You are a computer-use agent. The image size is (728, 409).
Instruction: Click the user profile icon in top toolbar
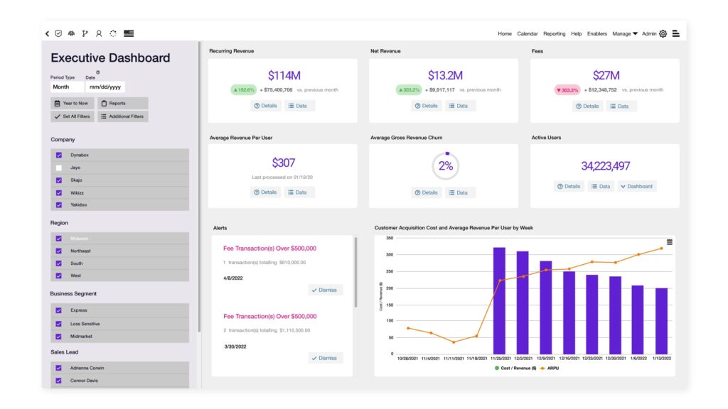(x=99, y=33)
